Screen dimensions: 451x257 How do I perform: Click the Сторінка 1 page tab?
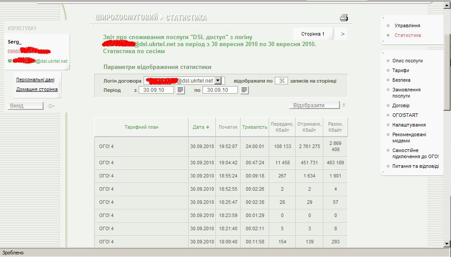313,34
